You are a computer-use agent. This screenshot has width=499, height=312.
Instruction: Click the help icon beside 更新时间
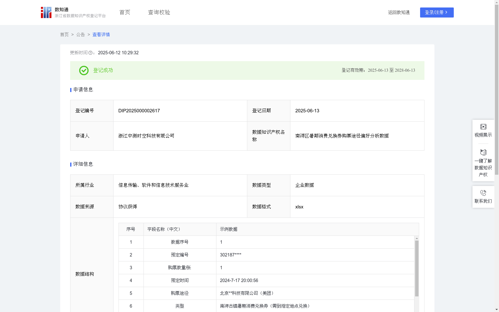point(90,53)
